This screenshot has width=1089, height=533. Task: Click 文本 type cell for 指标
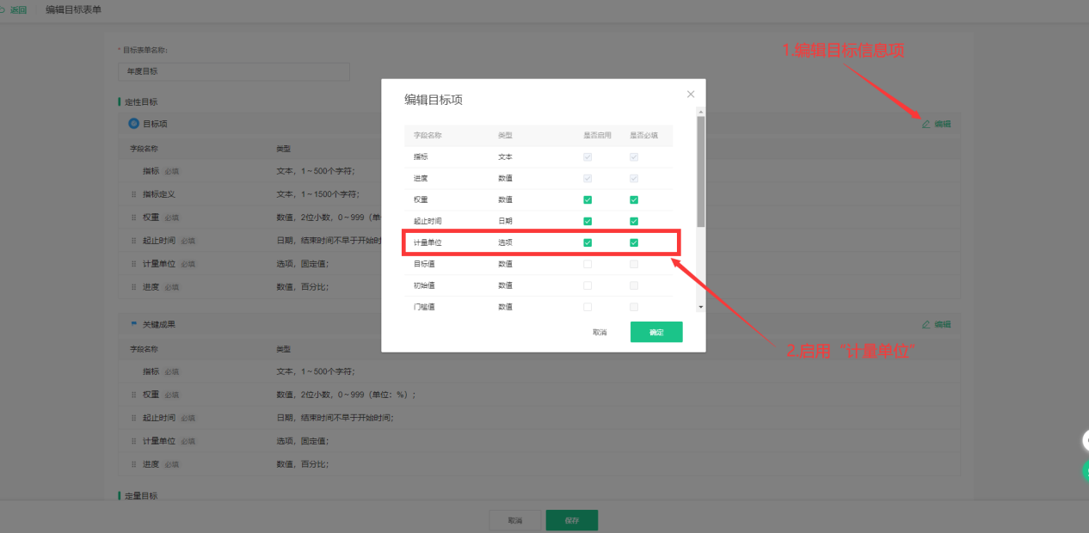(x=504, y=156)
